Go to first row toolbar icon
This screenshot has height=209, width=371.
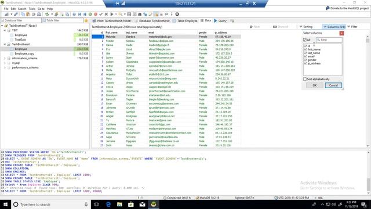pos(79,14)
